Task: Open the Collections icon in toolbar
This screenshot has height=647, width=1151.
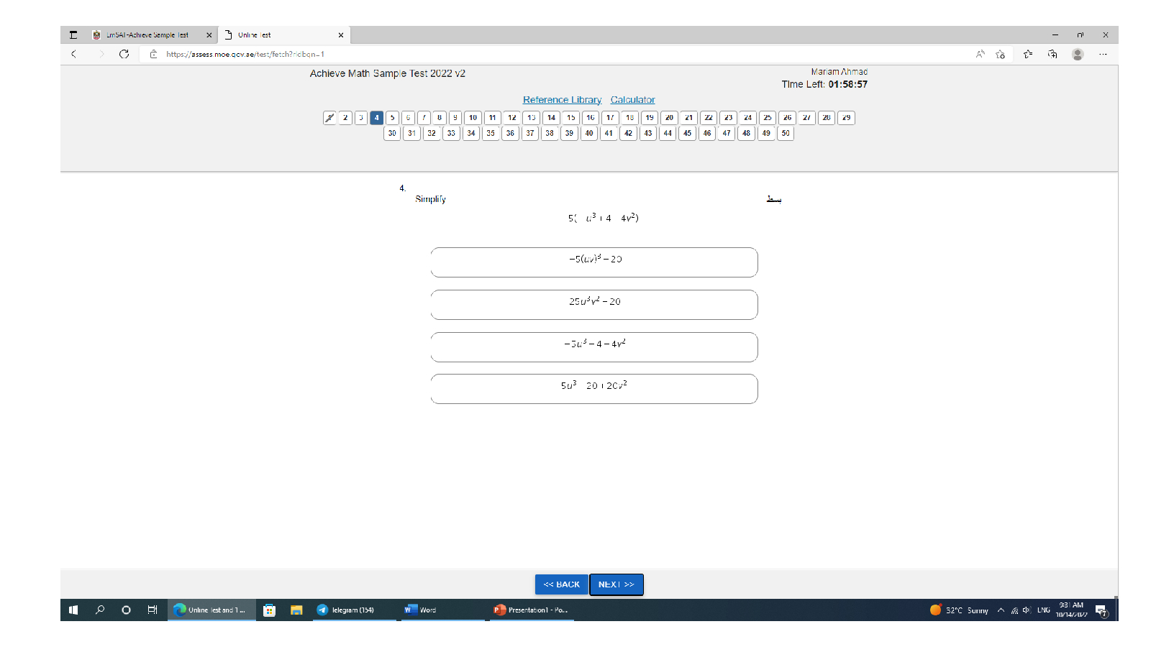Action: coord(1052,54)
